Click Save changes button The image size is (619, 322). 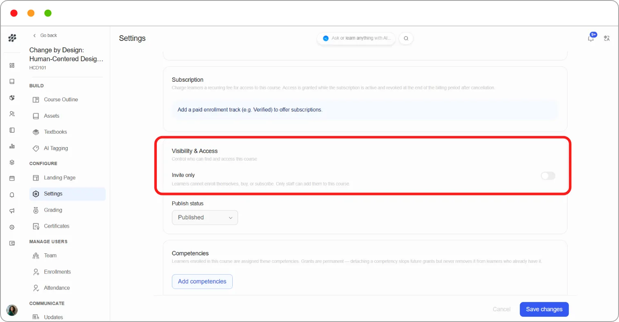pyautogui.click(x=544, y=309)
